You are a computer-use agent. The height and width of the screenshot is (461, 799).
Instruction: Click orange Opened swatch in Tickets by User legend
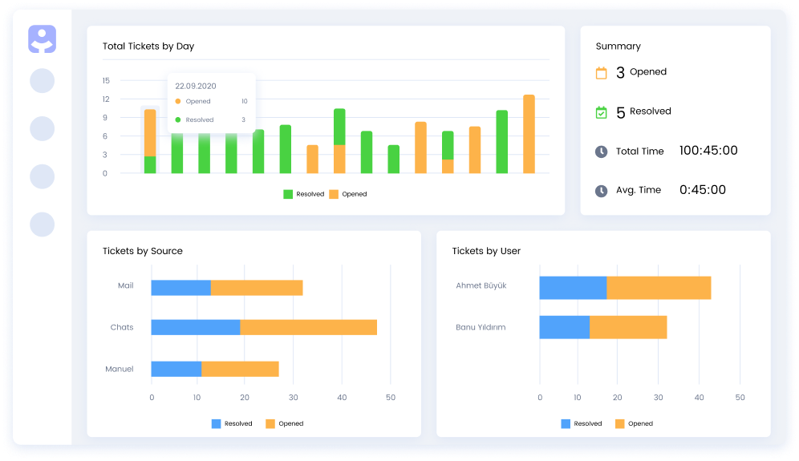pos(620,423)
